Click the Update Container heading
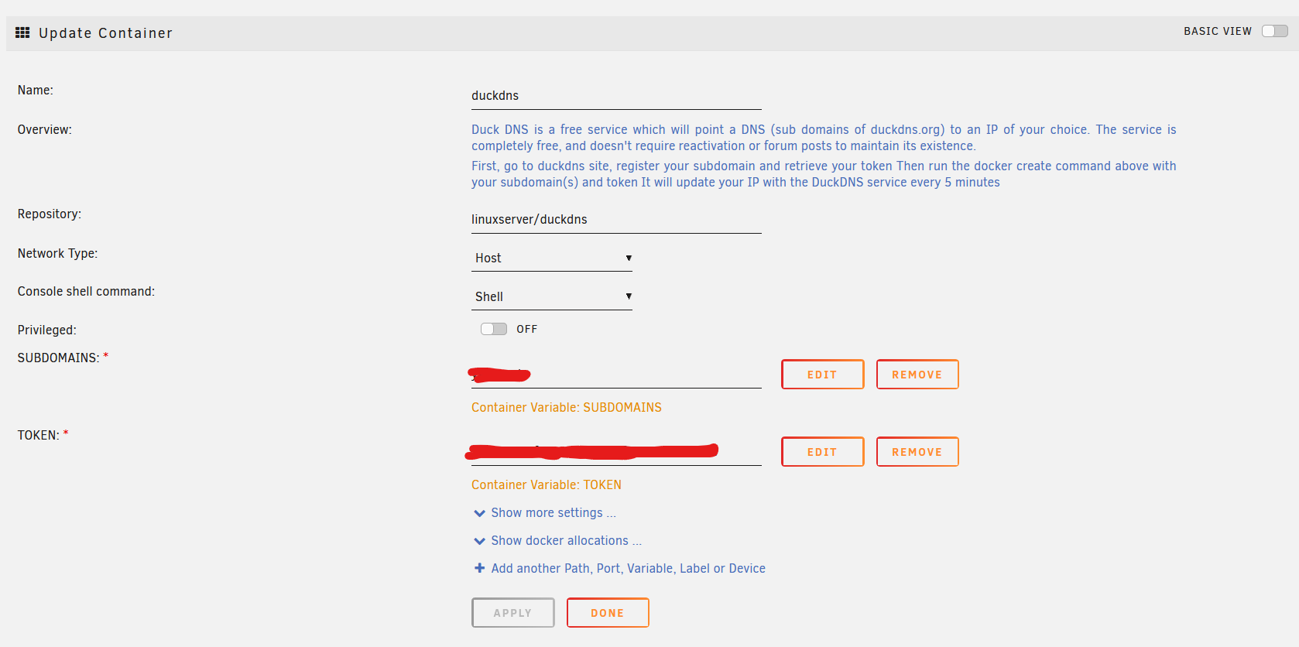The height and width of the screenshot is (647, 1299). coord(106,33)
